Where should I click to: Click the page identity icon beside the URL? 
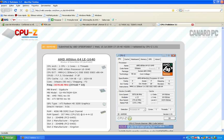tap(33, 10)
